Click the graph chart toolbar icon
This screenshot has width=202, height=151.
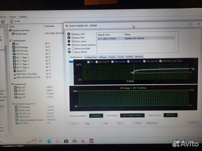click(x=3, y=22)
